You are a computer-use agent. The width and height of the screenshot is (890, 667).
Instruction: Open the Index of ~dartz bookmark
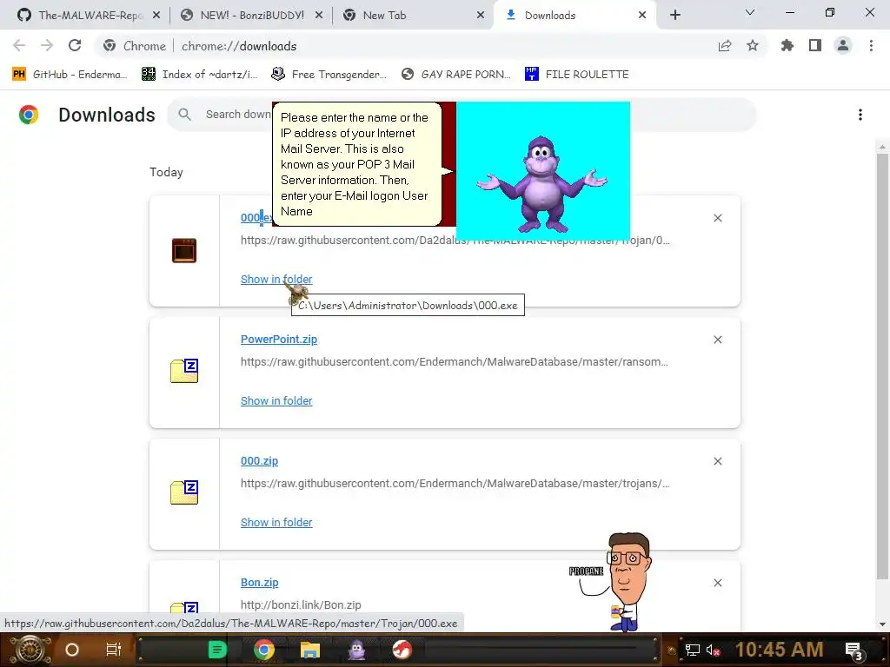point(199,75)
